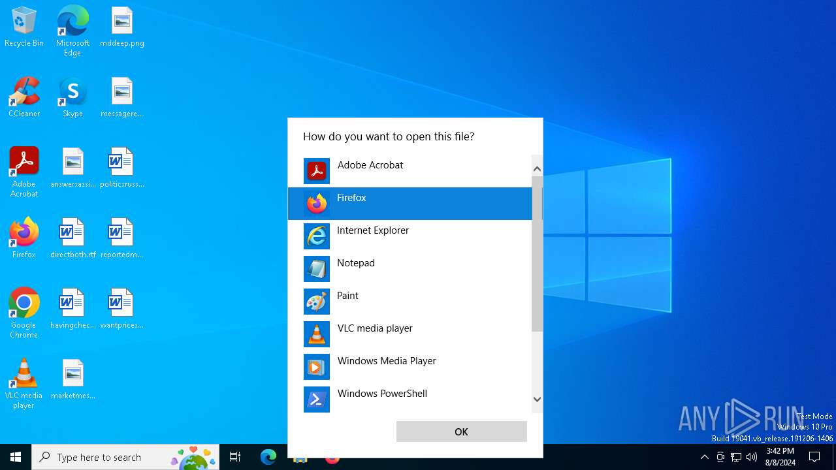Launch Edge from the taskbar
Viewport: 836px width, 470px height.
[268, 457]
